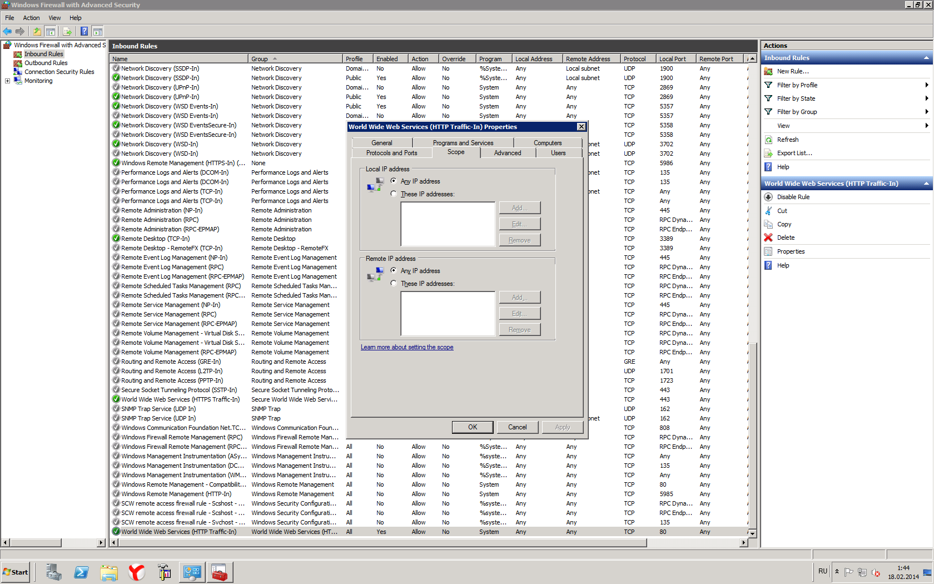Click Refresh in Actions pane

click(x=787, y=140)
